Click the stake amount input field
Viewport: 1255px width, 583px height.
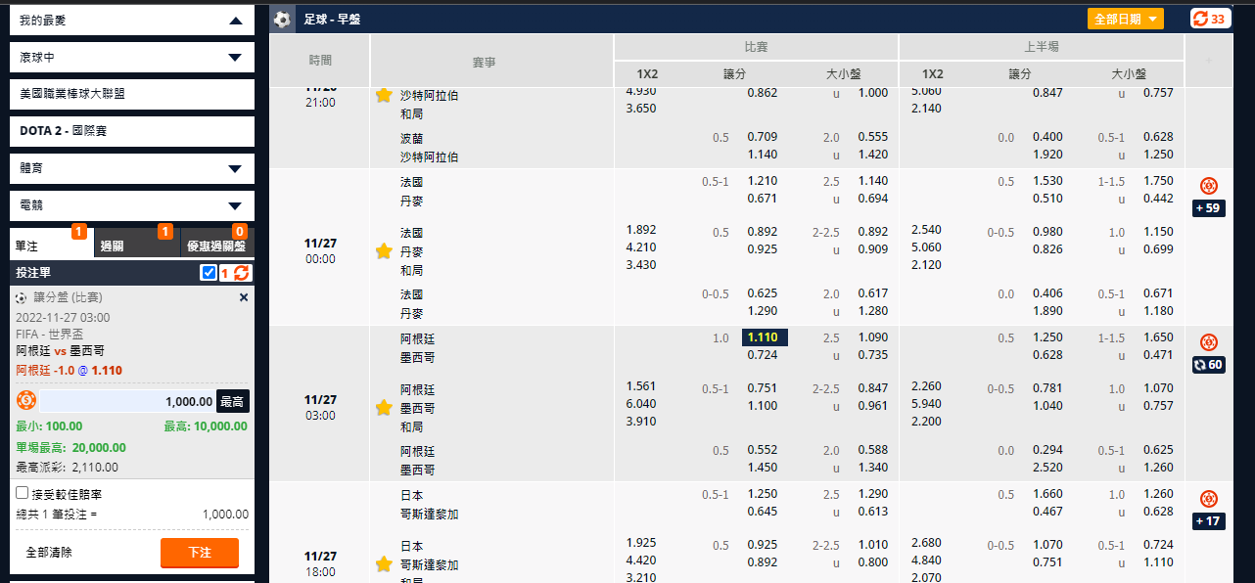tap(127, 401)
